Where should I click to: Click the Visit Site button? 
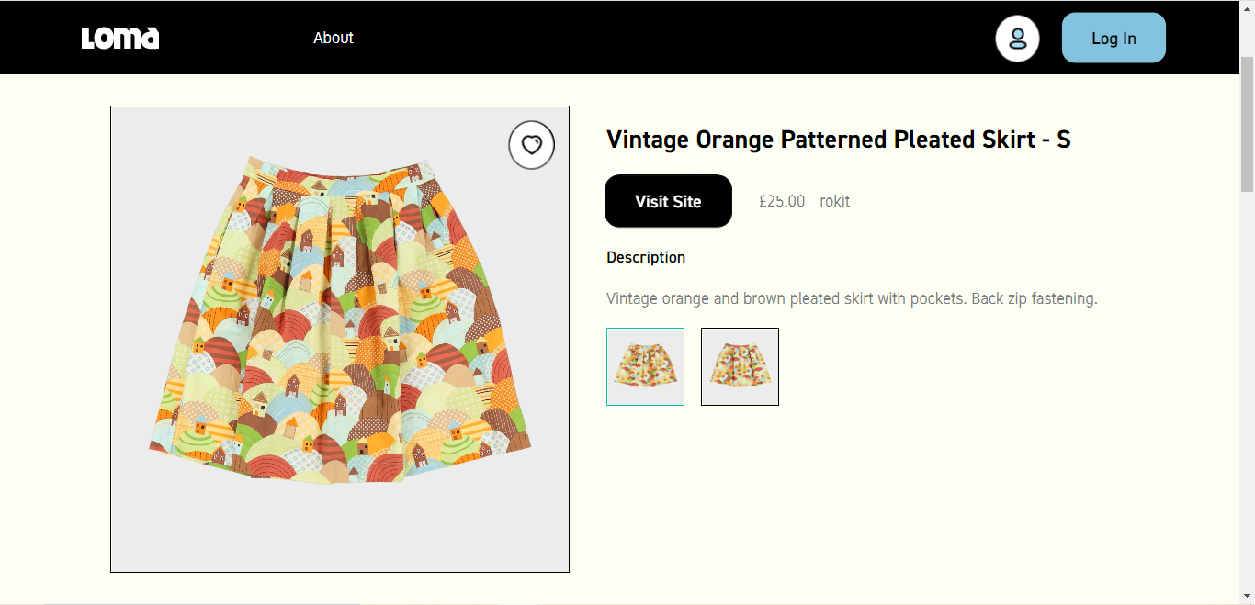click(x=668, y=201)
